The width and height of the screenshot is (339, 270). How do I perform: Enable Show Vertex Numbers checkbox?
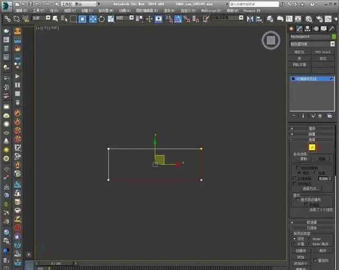[x=298, y=199]
